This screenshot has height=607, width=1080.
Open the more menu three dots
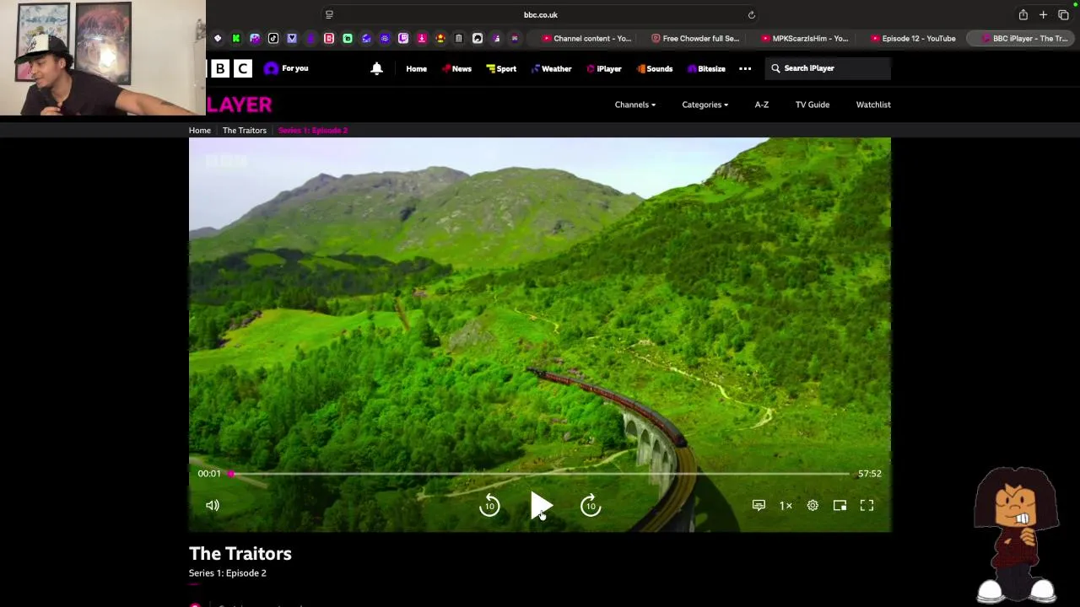point(745,68)
